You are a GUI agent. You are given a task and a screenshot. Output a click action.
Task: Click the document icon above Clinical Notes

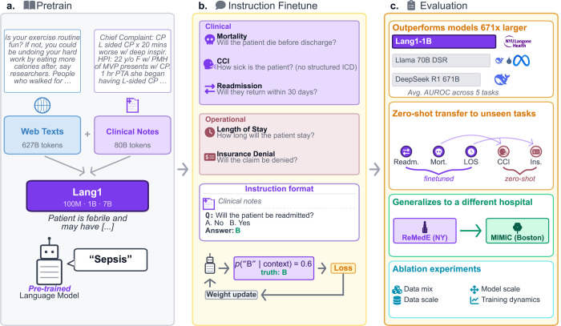(132, 105)
